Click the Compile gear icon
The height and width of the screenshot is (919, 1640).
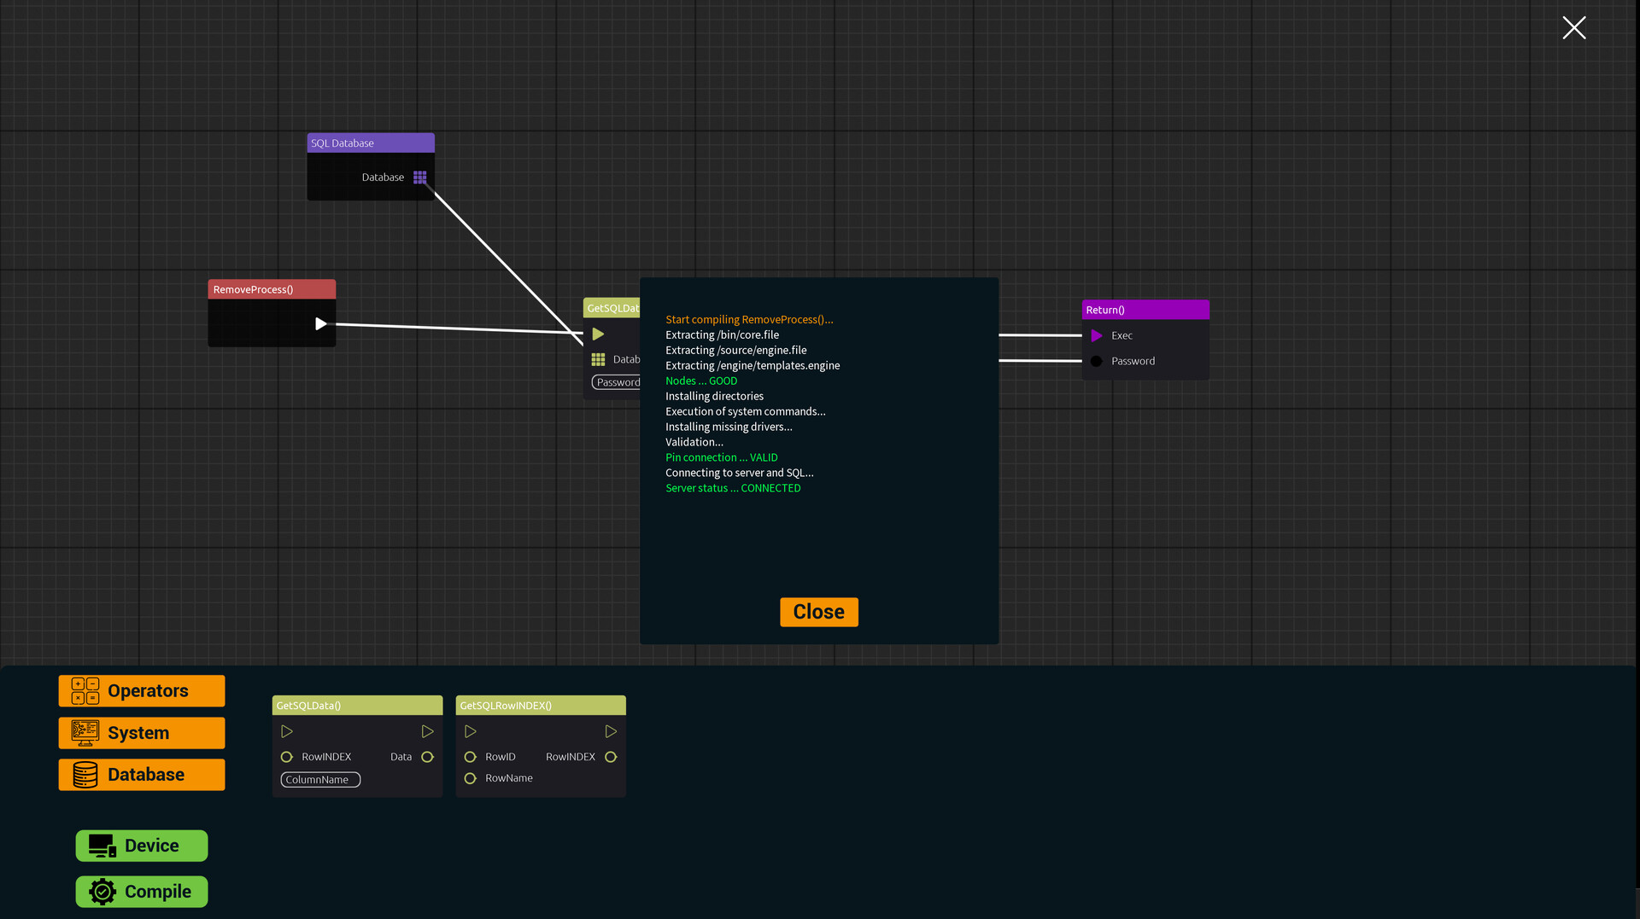(x=102, y=891)
